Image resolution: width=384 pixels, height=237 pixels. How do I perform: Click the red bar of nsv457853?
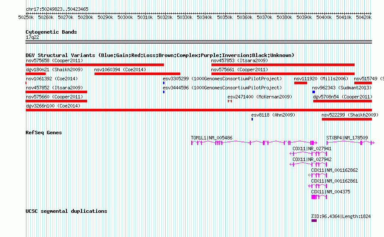283,65
